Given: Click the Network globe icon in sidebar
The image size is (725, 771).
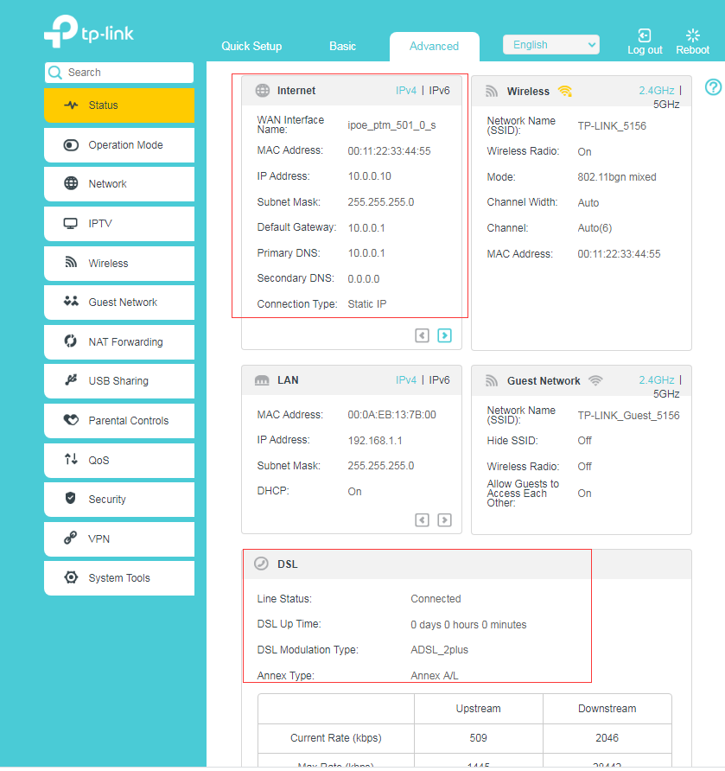Looking at the screenshot, I should point(71,183).
